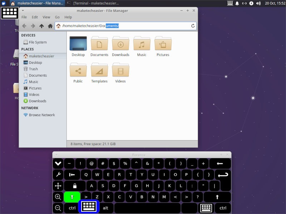Reload the folder with the refresh button
Image resolution: width=286 pixels, height=214 pixels.
point(192,26)
